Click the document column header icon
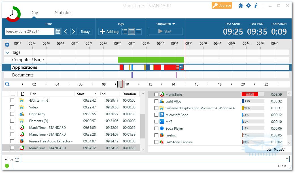 click(x=23, y=94)
